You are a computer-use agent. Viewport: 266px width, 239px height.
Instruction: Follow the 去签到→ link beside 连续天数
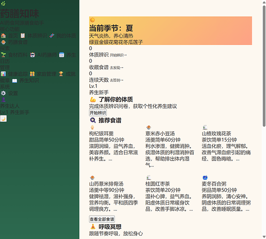point(116,80)
